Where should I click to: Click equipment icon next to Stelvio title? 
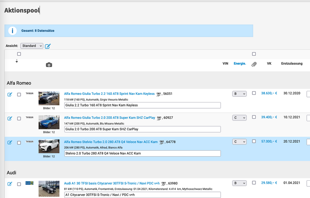pos(162,142)
